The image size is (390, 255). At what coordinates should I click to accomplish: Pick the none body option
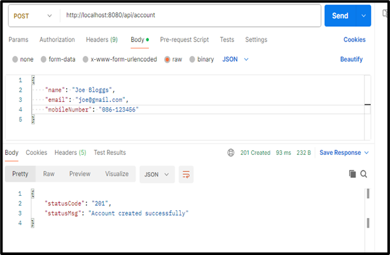coord(15,59)
